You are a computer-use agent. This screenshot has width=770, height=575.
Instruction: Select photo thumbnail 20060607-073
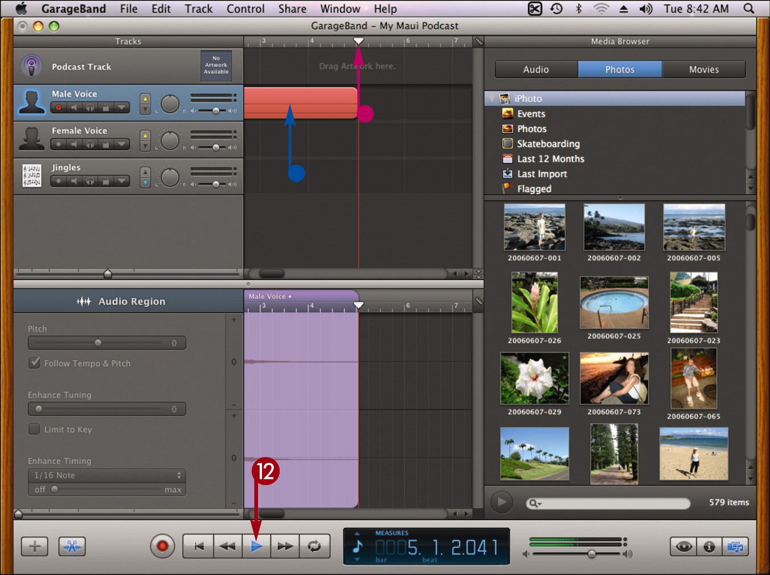coord(614,378)
